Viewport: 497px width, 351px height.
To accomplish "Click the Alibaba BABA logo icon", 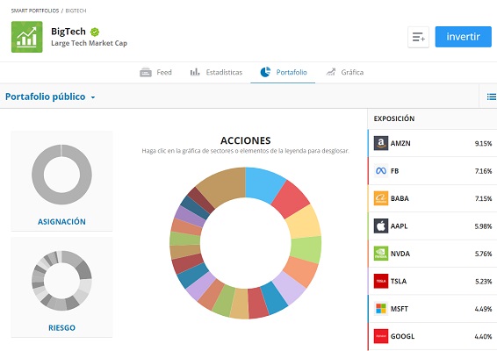I will [381, 198].
